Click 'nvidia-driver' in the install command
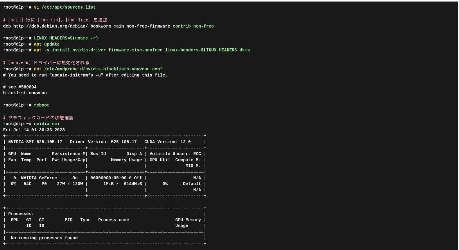 (x=89, y=50)
